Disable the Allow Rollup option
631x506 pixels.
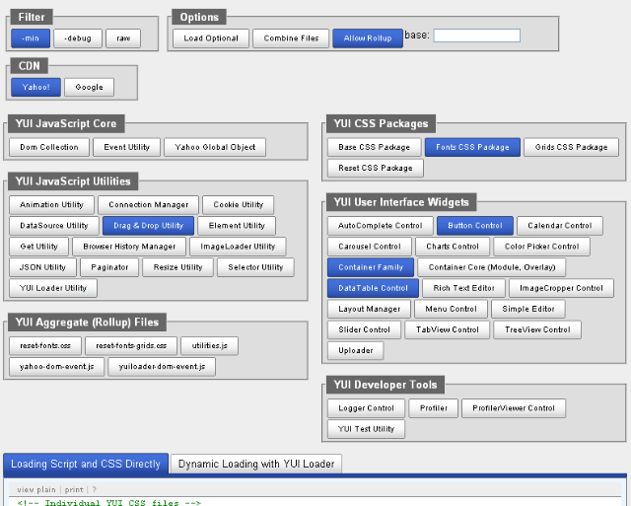pyautogui.click(x=368, y=38)
